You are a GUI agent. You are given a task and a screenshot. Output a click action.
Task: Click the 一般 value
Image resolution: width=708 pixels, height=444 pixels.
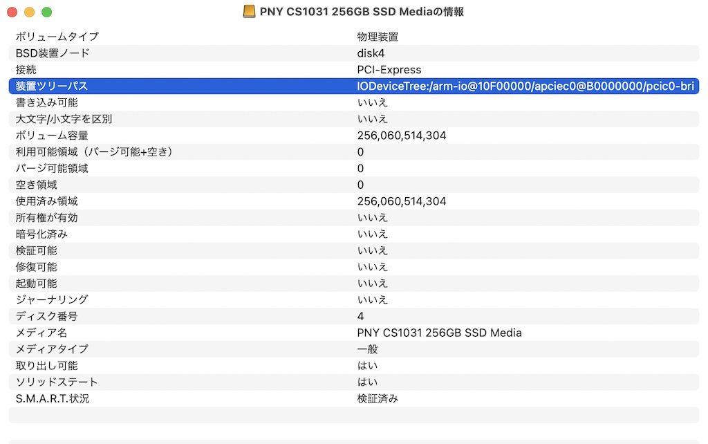tap(367, 349)
